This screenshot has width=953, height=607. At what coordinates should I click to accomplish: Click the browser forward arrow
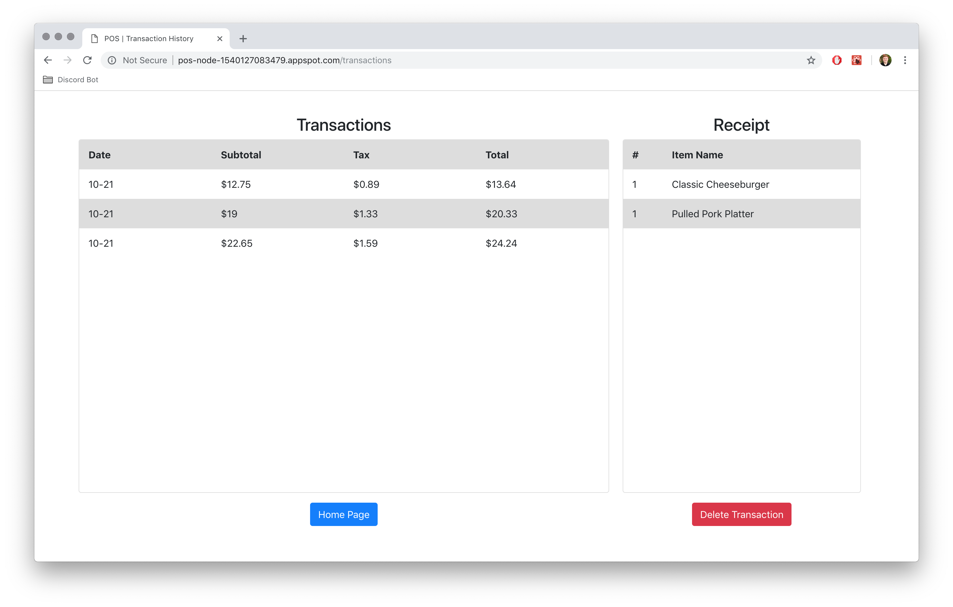pos(68,60)
